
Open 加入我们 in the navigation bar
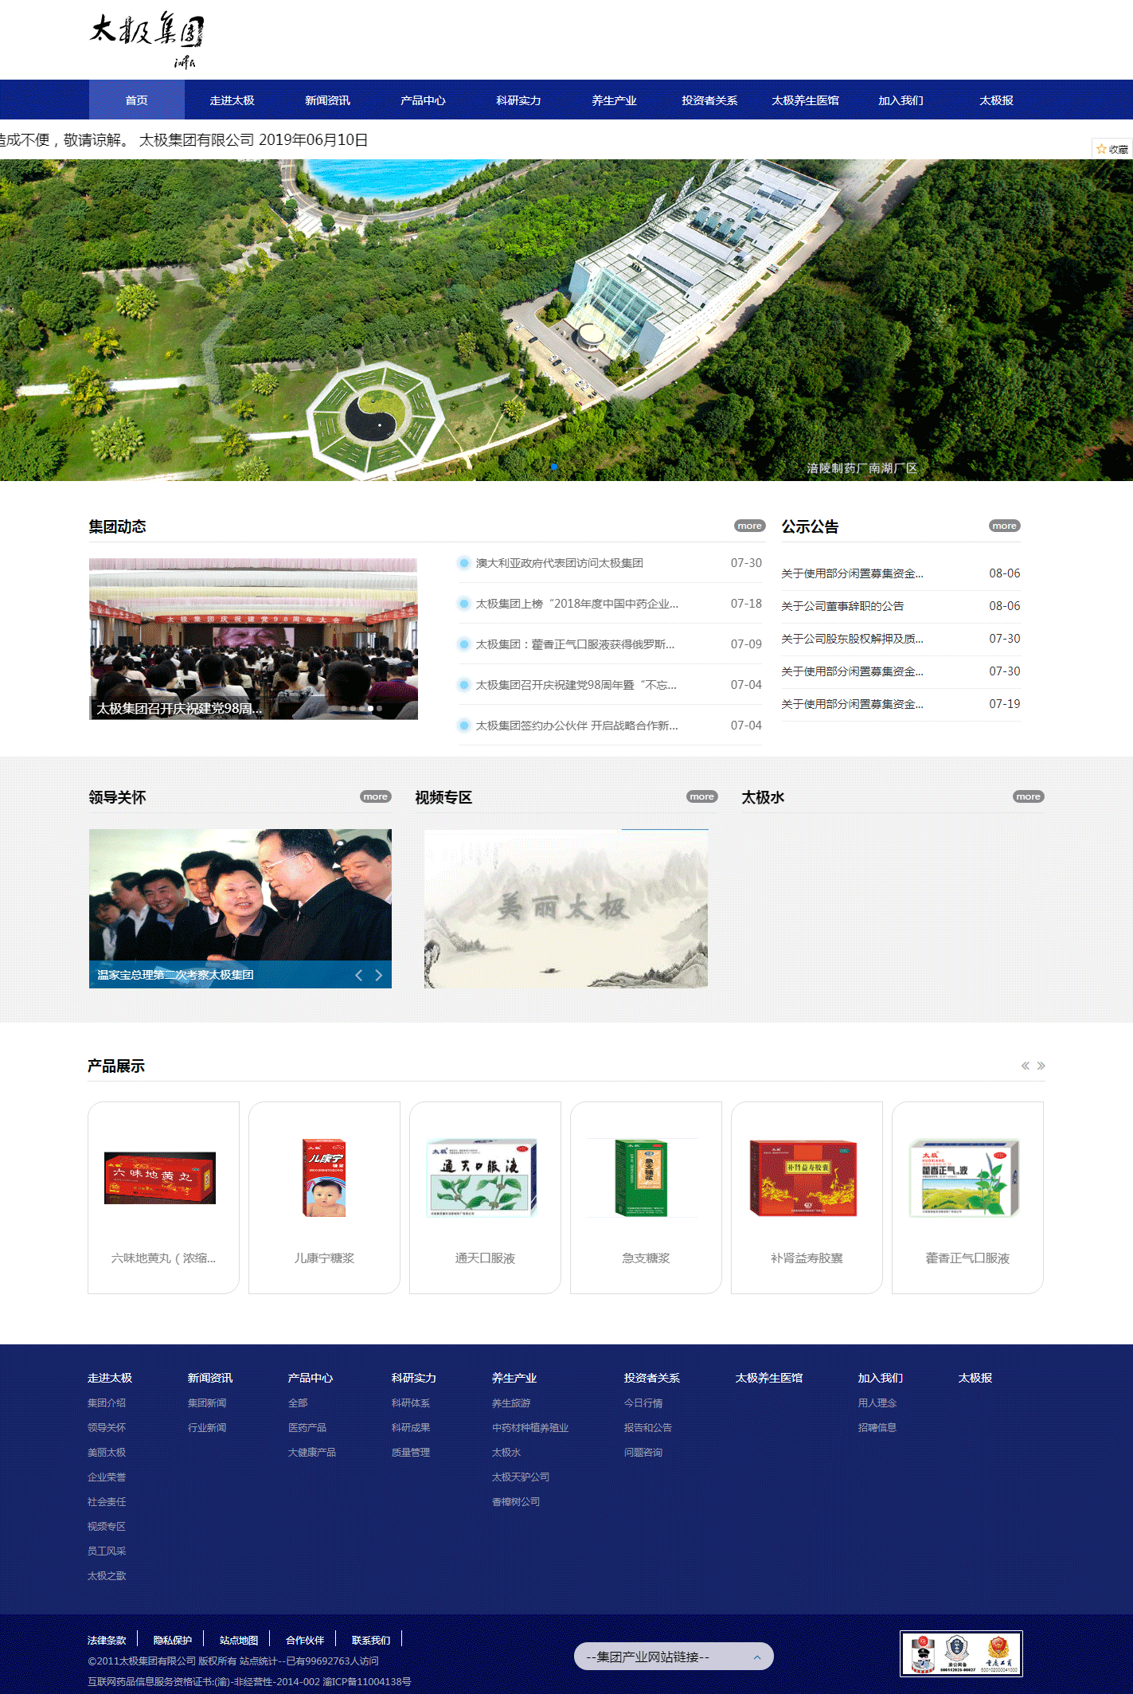901,100
